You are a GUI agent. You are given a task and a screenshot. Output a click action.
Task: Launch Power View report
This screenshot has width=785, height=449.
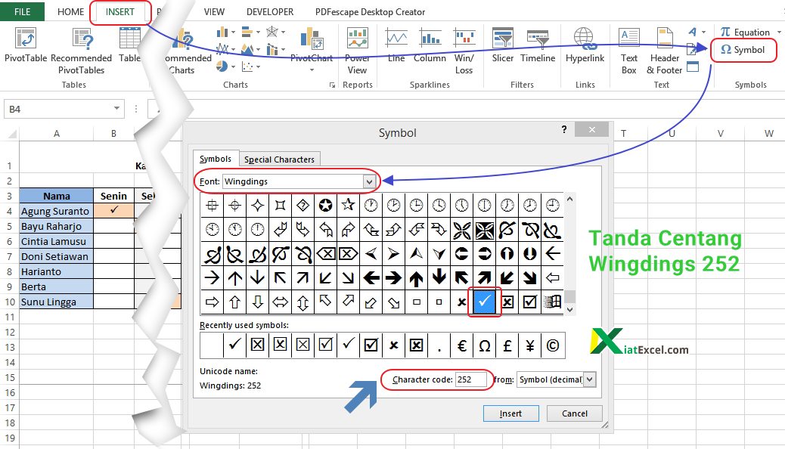[357, 47]
